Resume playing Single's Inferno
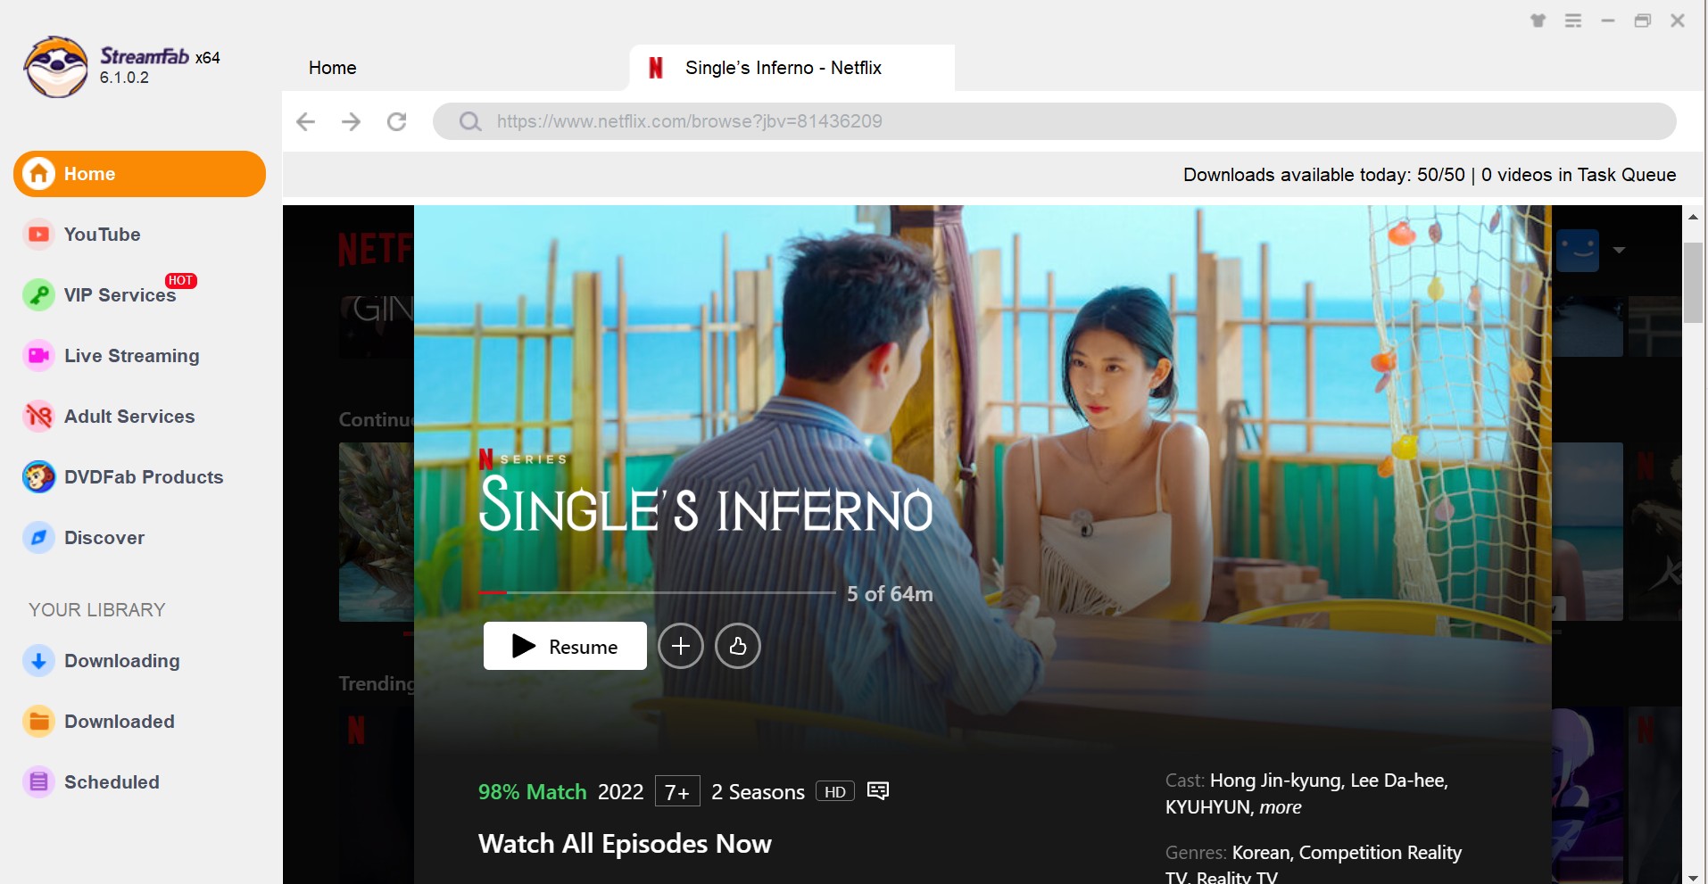This screenshot has height=884, width=1708. point(565,646)
